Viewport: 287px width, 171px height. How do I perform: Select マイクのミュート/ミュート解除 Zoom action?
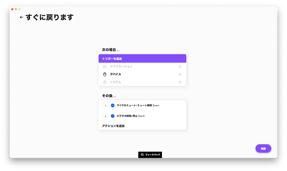(142, 105)
